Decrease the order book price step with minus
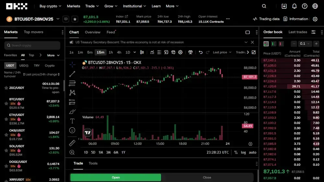The height and width of the screenshot is (182, 324). coord(294,44)
